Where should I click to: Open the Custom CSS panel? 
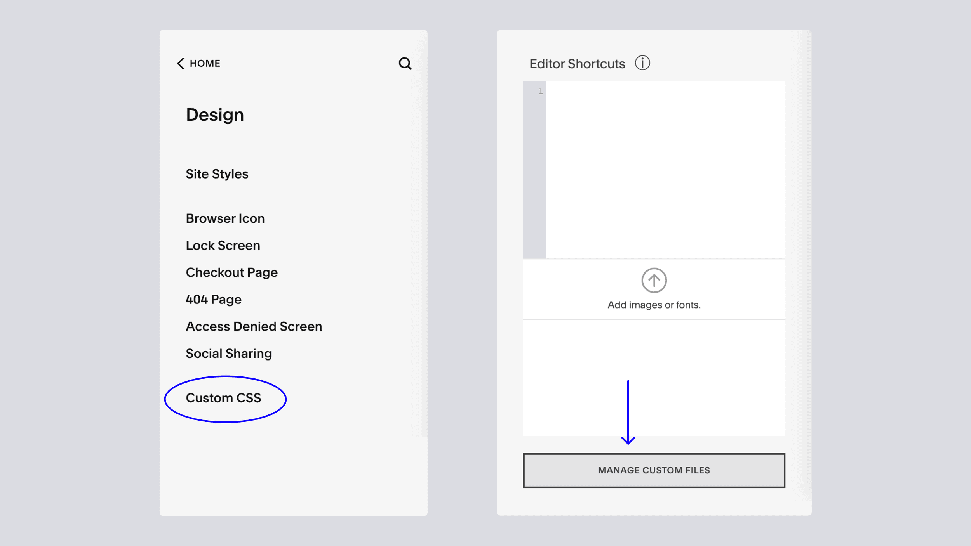(x=223, y=398)
